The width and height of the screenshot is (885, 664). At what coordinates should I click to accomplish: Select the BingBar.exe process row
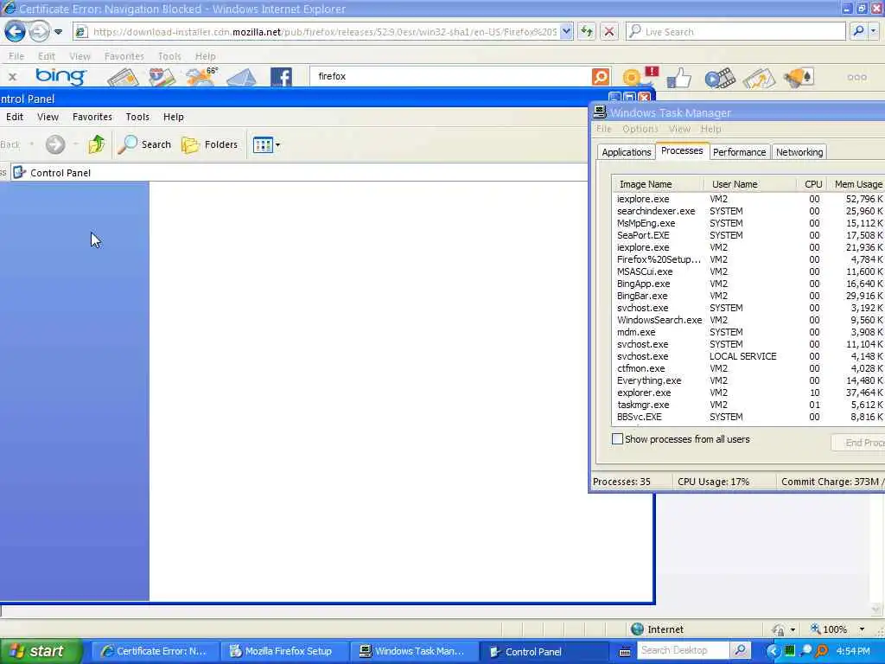(x=749, y=296)
